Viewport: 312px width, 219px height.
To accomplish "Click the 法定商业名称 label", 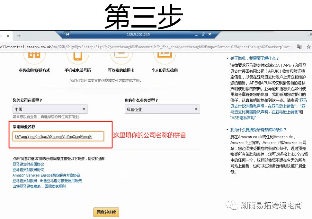I will click(x=24, y=127).
